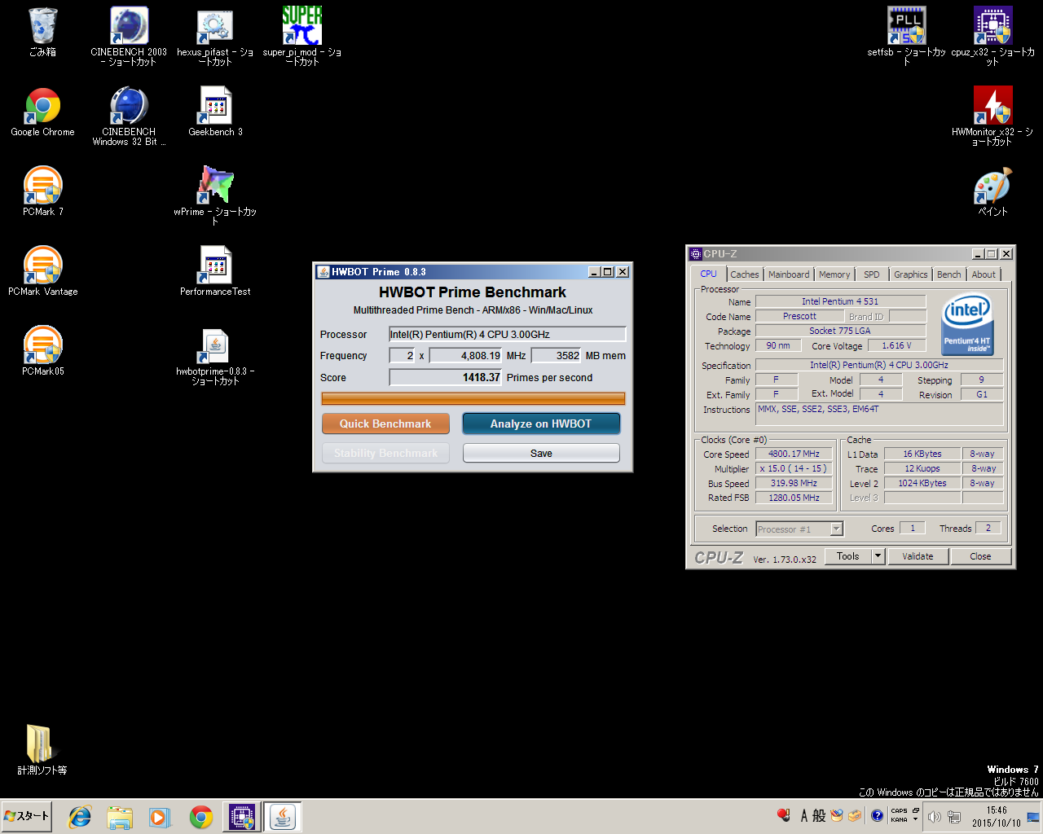Switch to the Caches tab
The width and height of the screenshot is (1043, 834).
click(744, 274)
